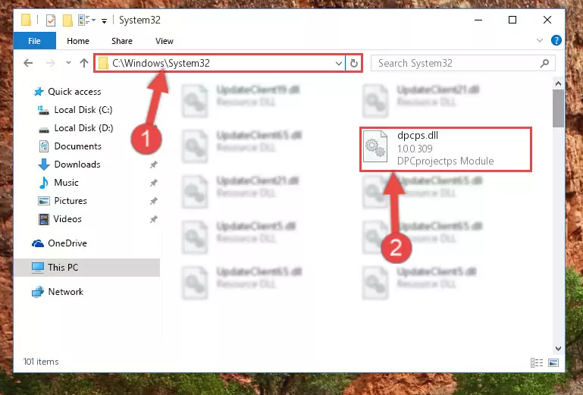Image resolution: width=583 pixels, height=395 pixels.
Task: Open the recent locations dropdown
Action: (68, 63)
